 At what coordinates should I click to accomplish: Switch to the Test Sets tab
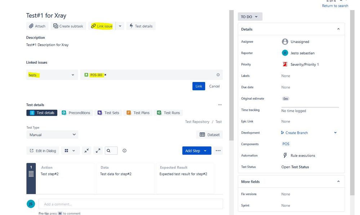pos(108,113)
